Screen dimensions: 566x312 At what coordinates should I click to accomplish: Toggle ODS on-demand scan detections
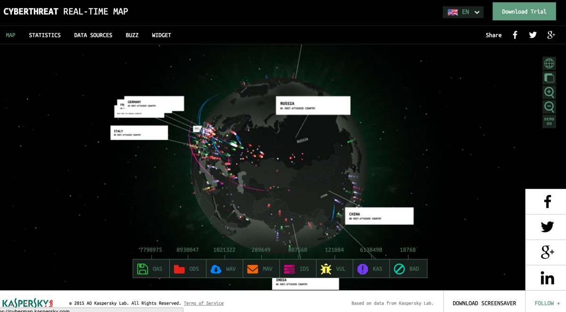tap(188, 269)
